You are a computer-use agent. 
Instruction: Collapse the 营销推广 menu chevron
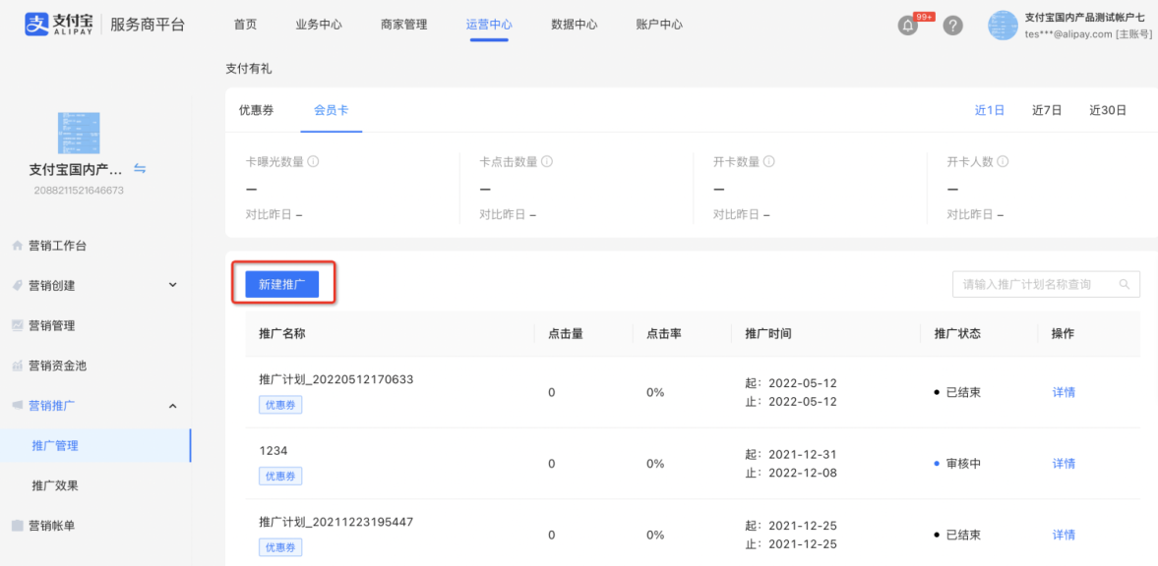pos(172,405)
